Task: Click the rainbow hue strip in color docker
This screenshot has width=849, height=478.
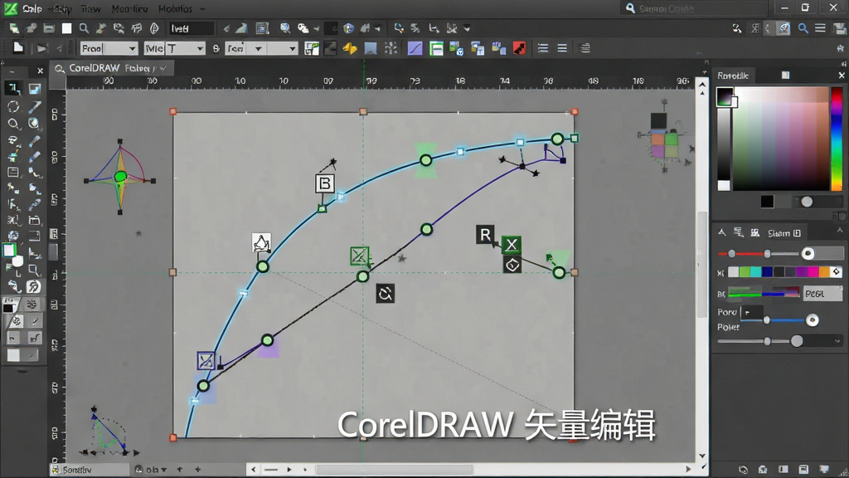Action: coord(837,139)
